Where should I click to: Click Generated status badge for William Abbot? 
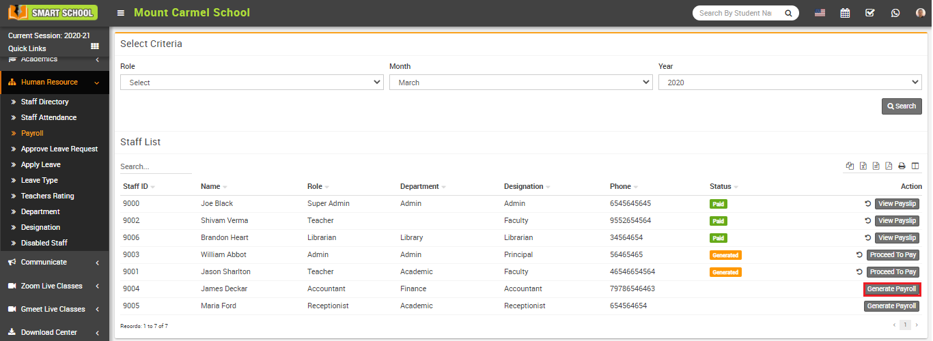(x=725, y=254)
